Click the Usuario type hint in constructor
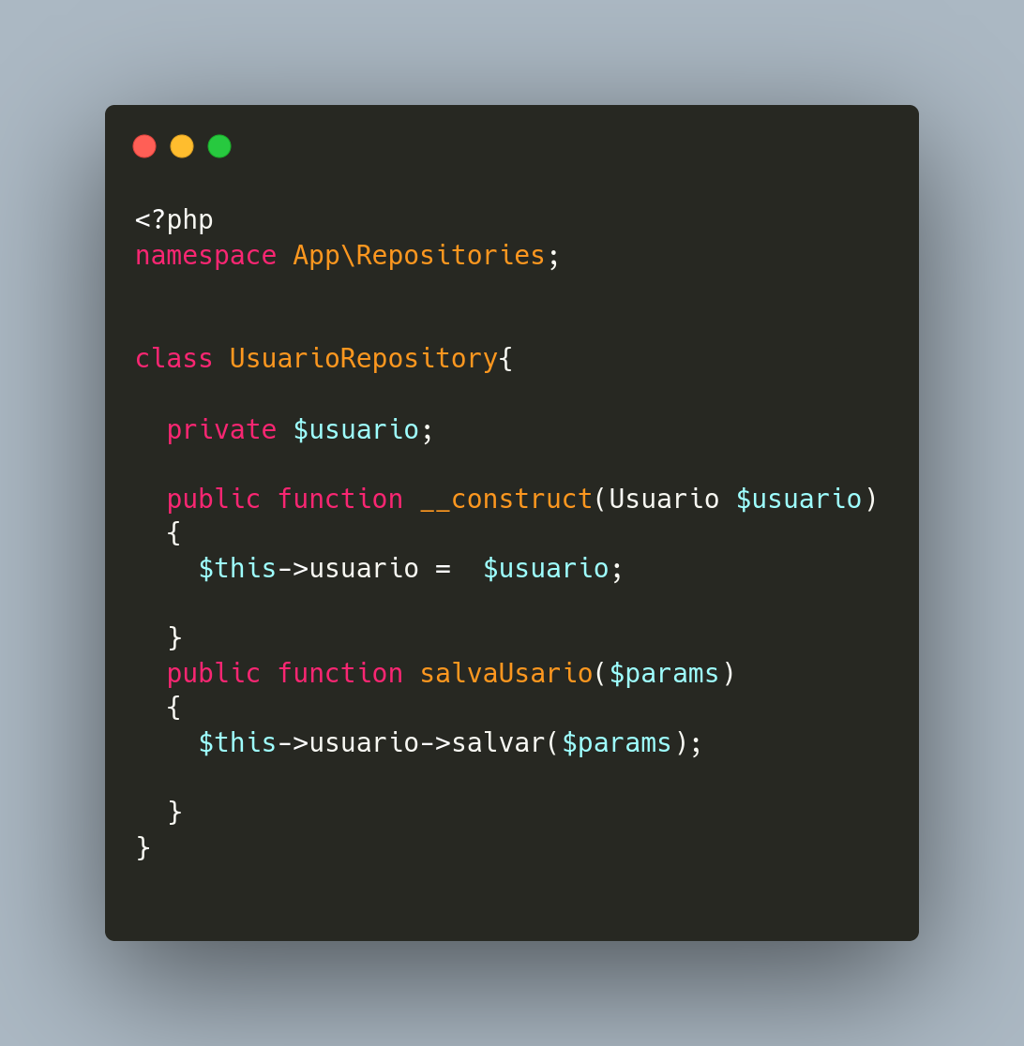The height and width of the screenshot is (1046, 1024). (664, 499)
